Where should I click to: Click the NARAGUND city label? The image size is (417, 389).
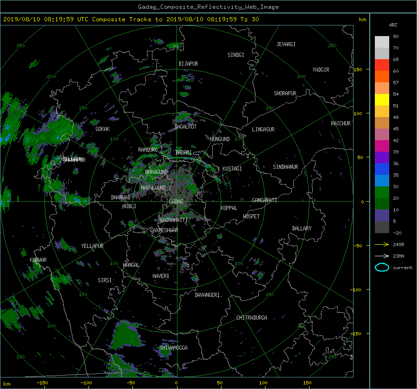[x=157, y=172]
